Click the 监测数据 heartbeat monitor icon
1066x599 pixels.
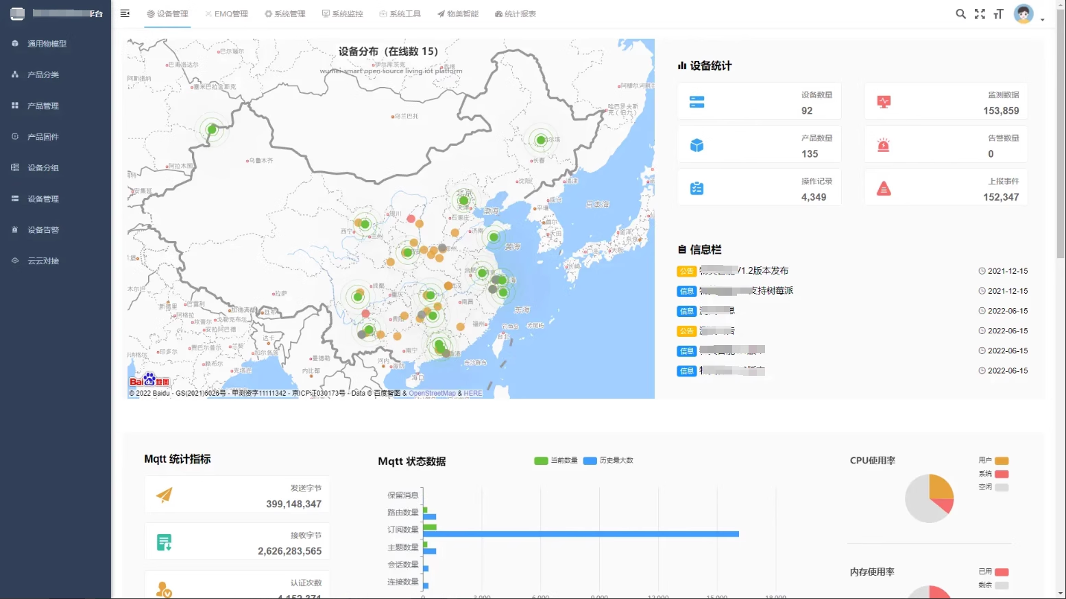tap(884, 102)
